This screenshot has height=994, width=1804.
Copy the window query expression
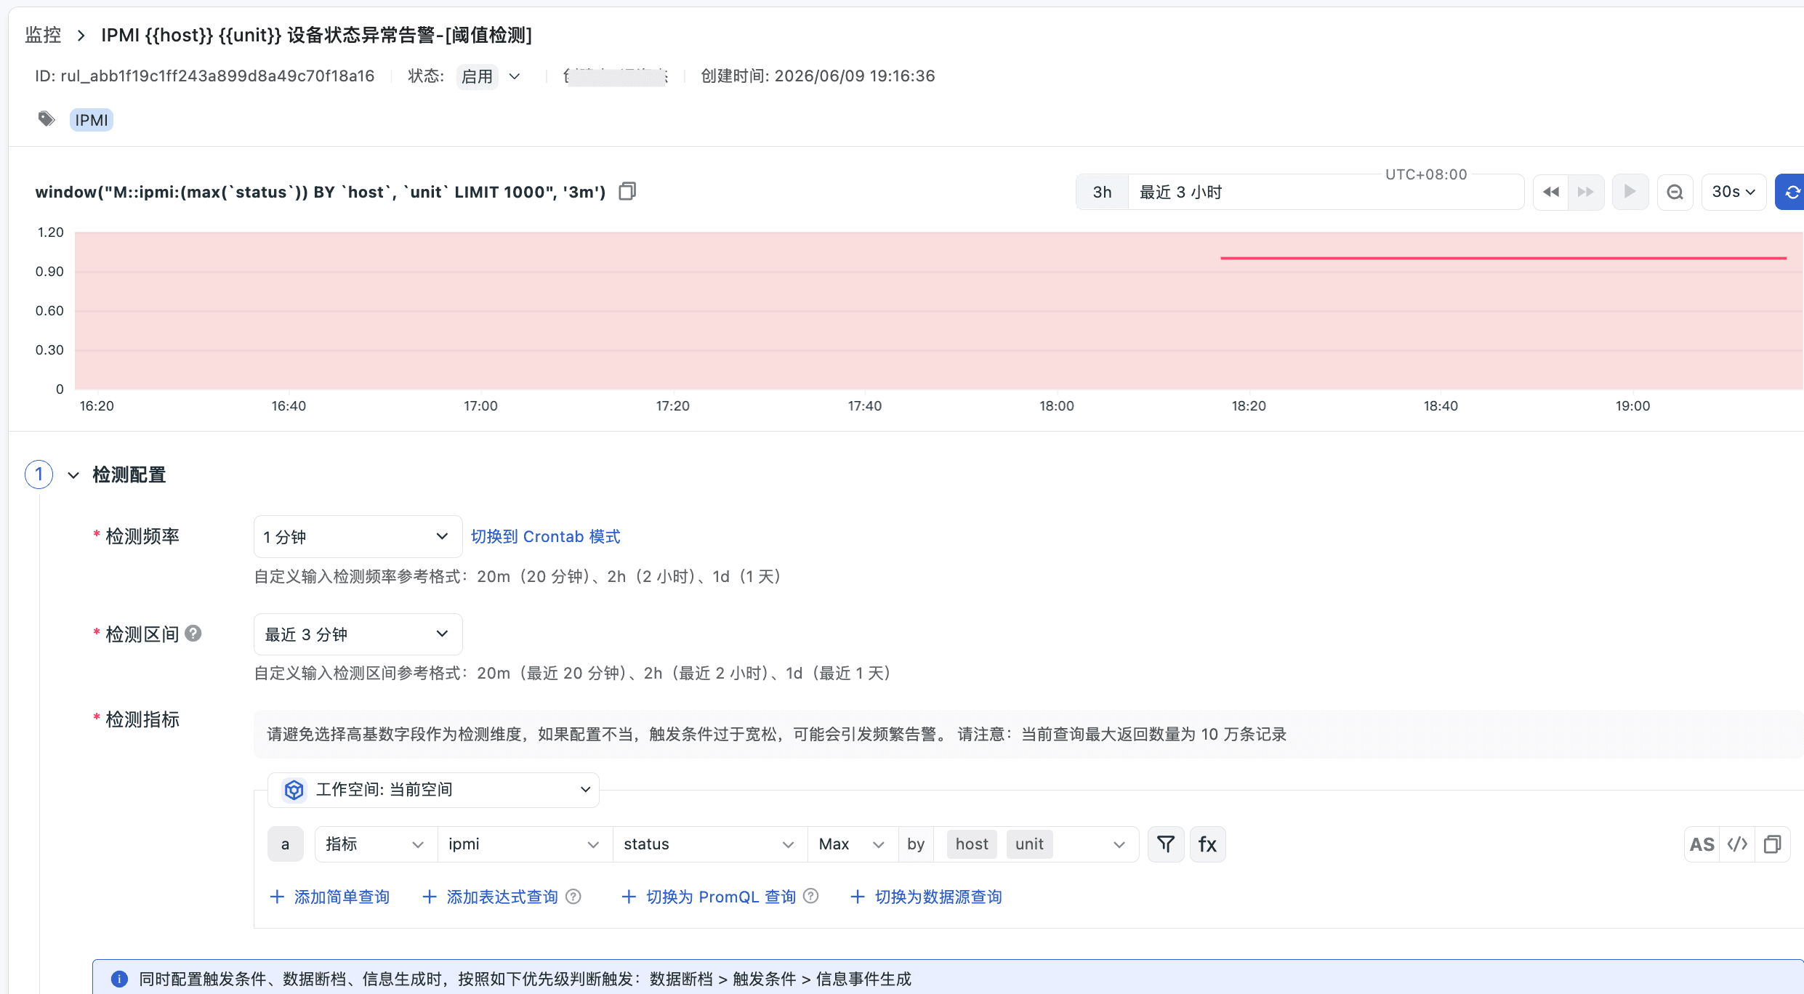(627, 191)
